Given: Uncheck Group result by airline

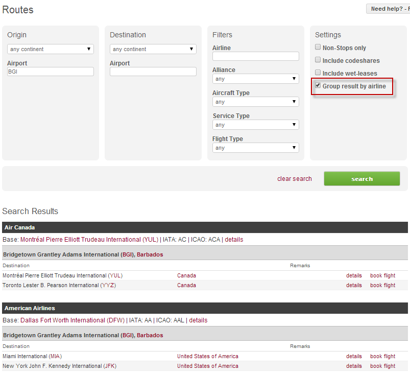Looking at the screenshot, I should point(318,86).
